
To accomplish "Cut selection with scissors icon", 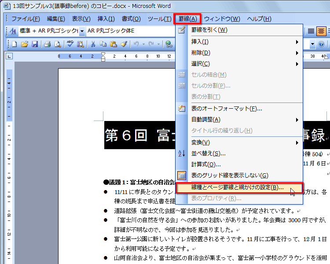I will (x=93, y=44).
